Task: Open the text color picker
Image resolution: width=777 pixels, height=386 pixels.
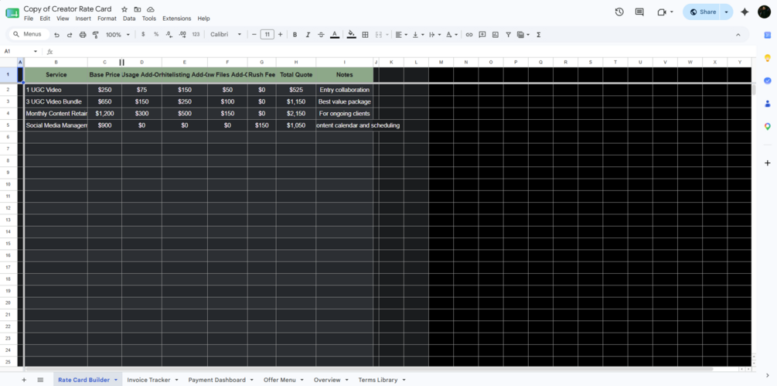Action: [x=335, y=35]
